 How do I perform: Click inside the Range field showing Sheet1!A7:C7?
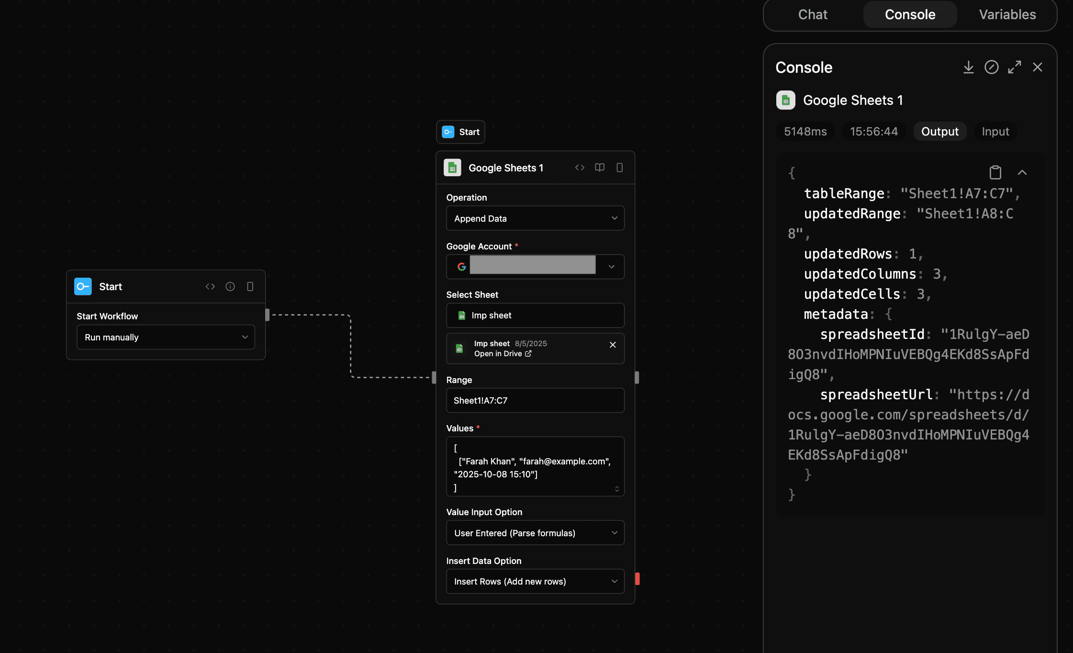[535, 400]
